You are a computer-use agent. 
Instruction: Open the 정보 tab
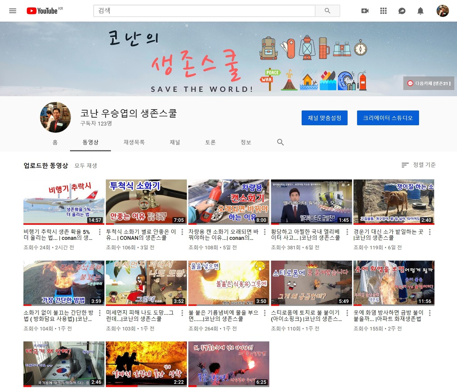click(x=246, y=142)
